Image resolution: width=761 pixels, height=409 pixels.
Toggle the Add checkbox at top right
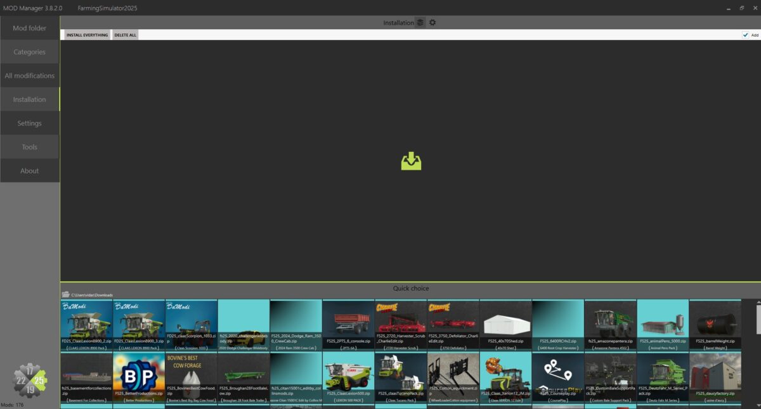746,35
